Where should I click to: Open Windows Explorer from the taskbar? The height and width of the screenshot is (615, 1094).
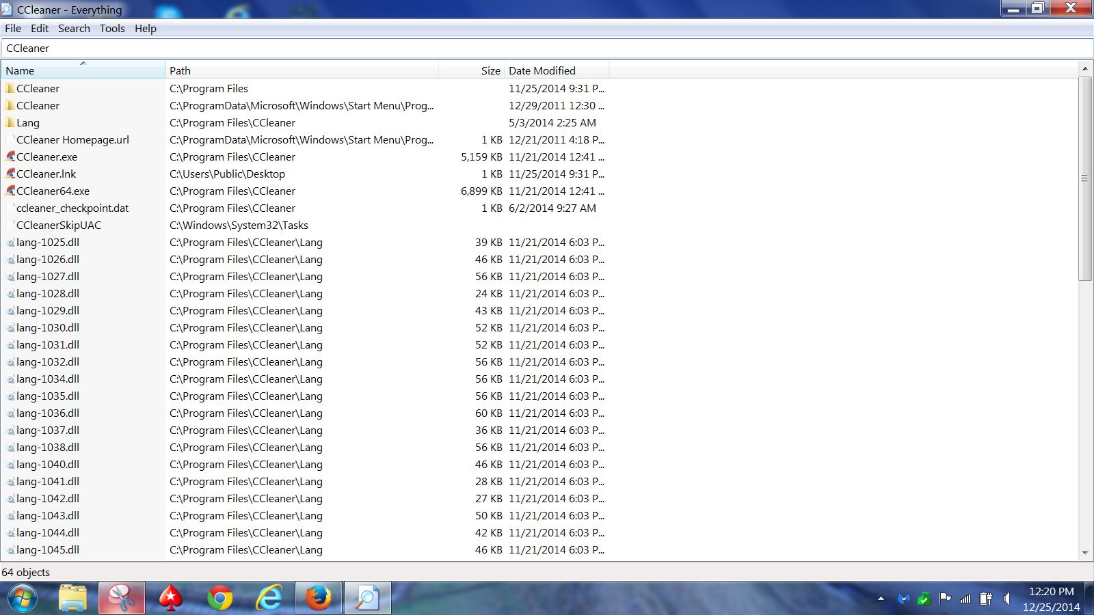coord(72,599)
